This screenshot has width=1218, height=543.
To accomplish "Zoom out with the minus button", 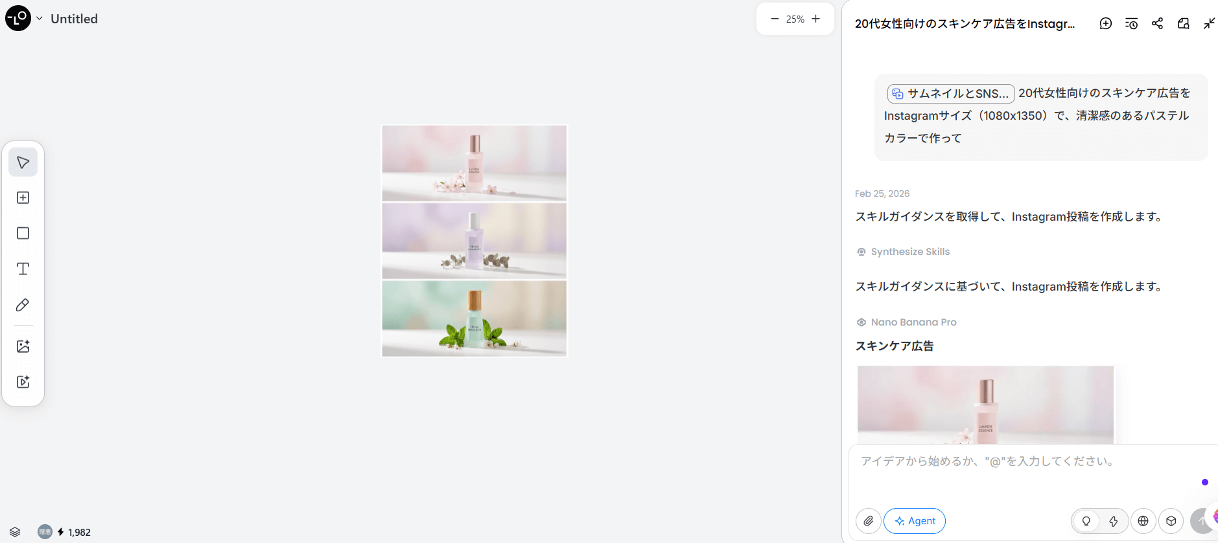I will pos(775,19).
